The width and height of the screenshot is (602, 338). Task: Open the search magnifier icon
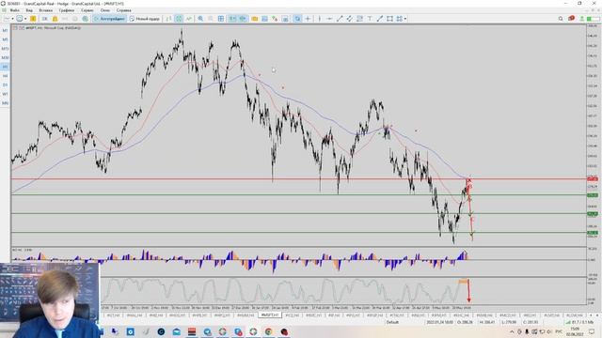pos(561,19)
